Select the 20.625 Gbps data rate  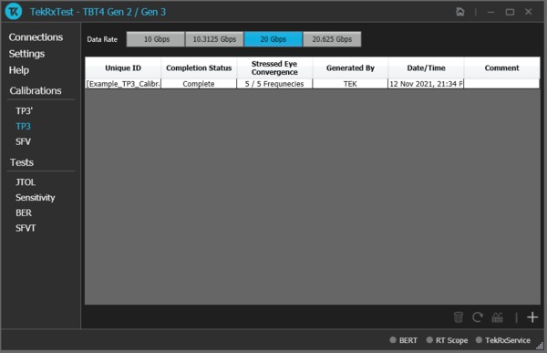[332, 39]
